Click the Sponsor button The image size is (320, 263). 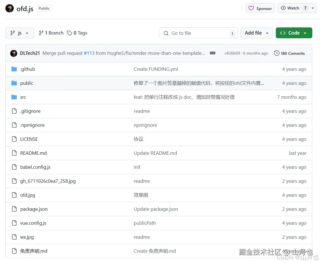pos(260,8)
